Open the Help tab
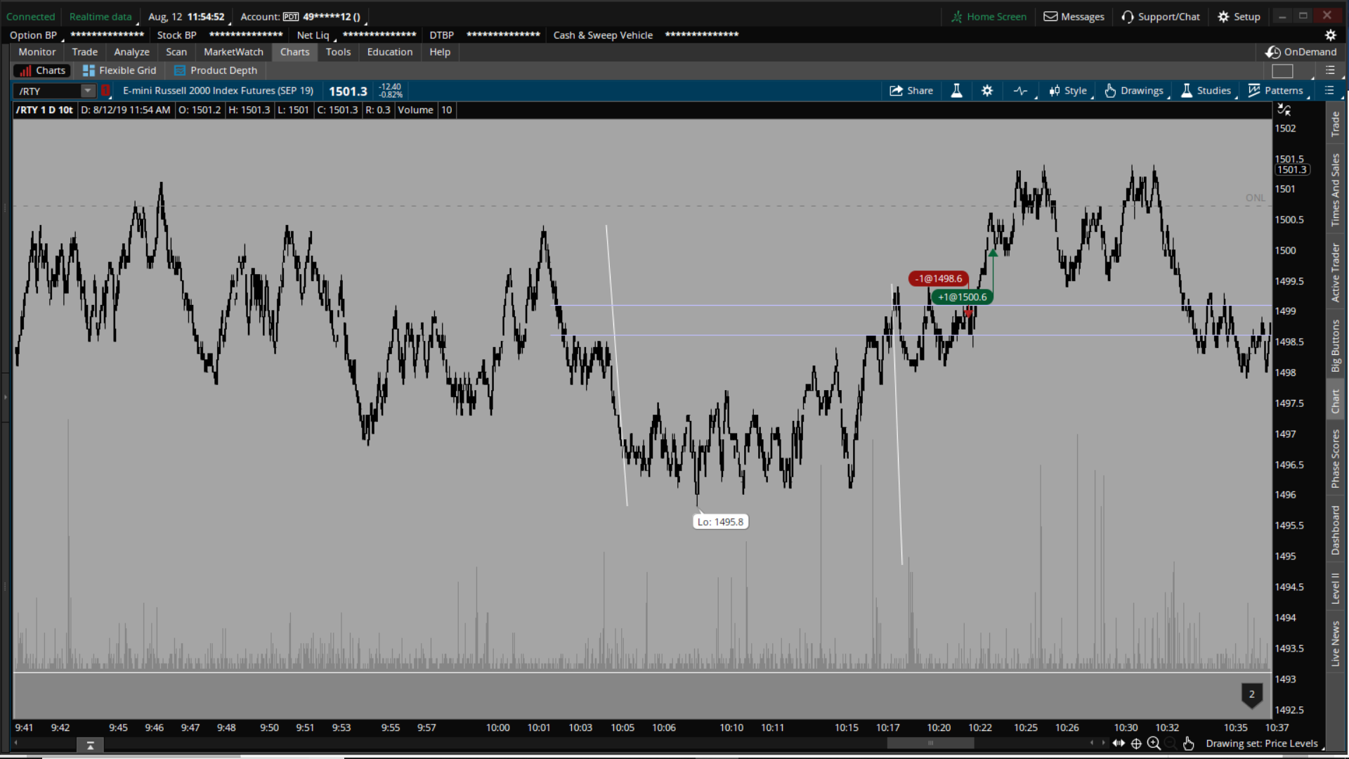This screenshot has width=1349, height=759. 440,52
